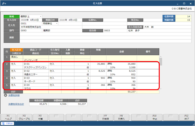Viewport: 195px width, 126px height.
Task: Click unit price 8,525 cell
Action: coord(98,71)
